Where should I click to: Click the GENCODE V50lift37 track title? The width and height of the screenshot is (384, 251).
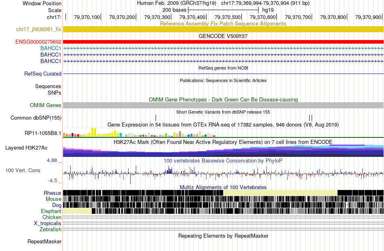[x=223, y=36]
